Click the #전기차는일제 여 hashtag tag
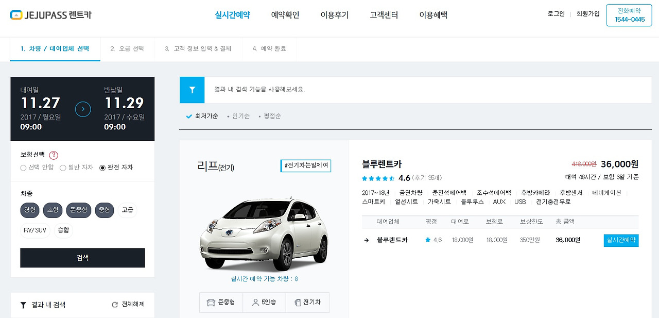659x318 pixels. click(x=305, y=166)
